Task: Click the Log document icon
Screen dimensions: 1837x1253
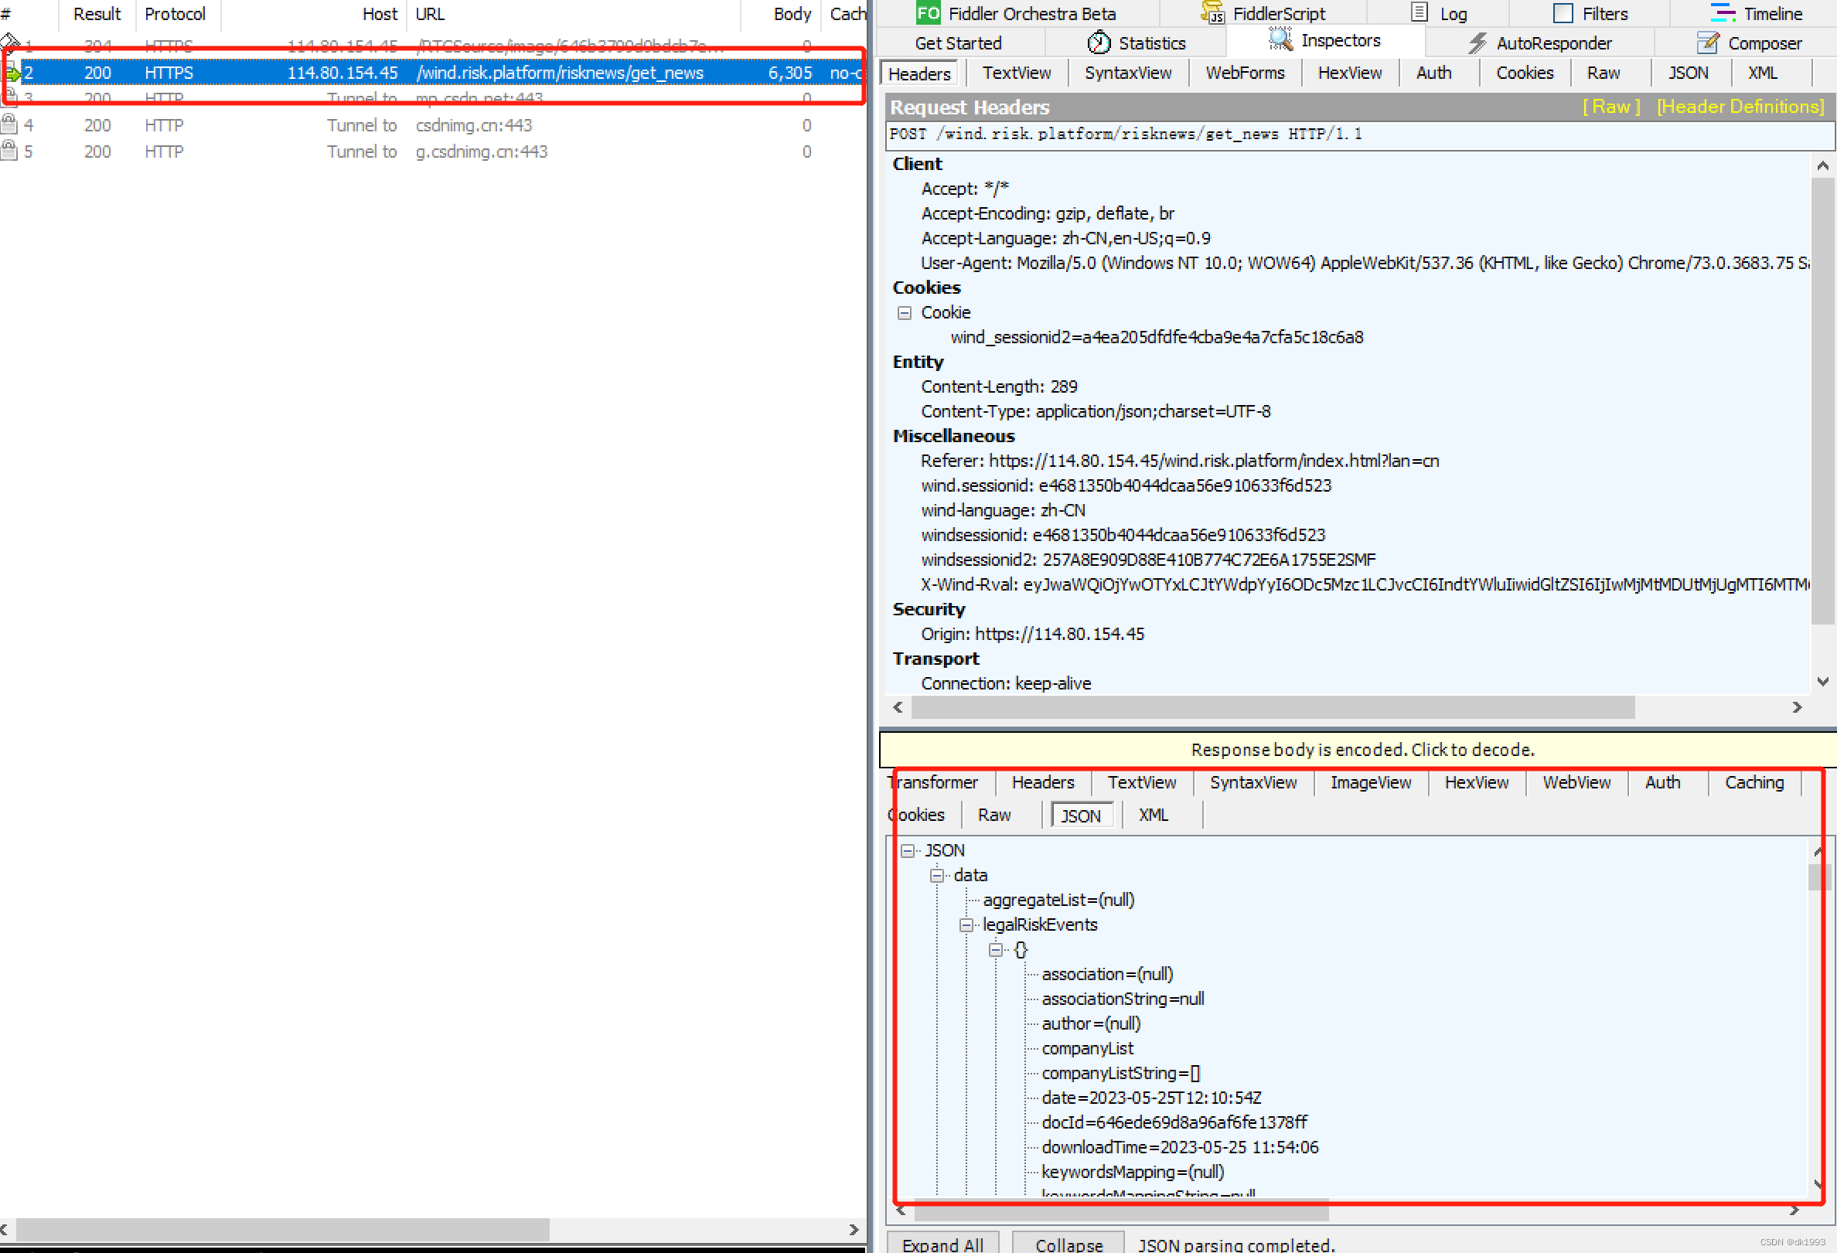Action: [x=1419, y=12]
